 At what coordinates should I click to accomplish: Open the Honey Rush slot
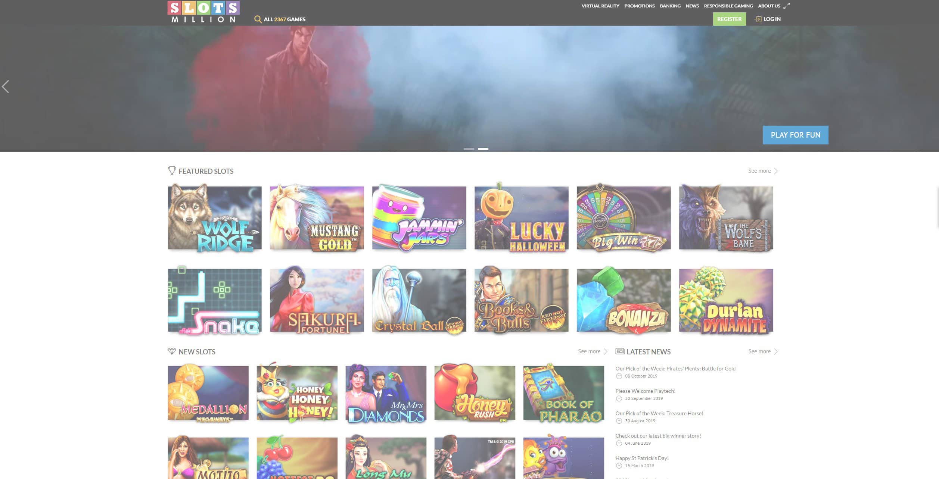[x=475, y=393]
